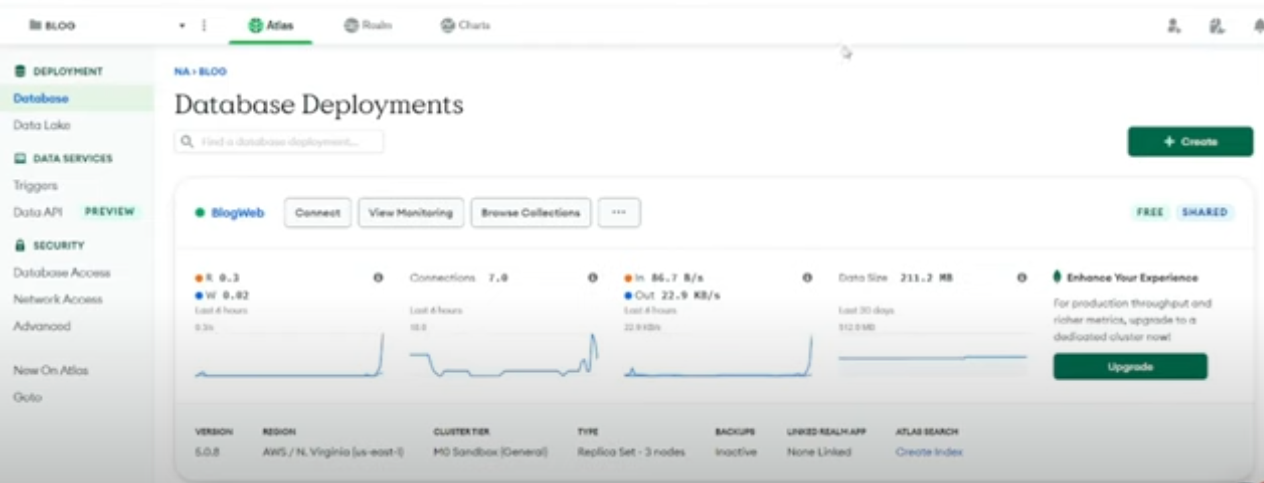Click the NA breadcrumb link
Image resolution: width=1264 pixels, height=483 pixels.
[182, 72]
